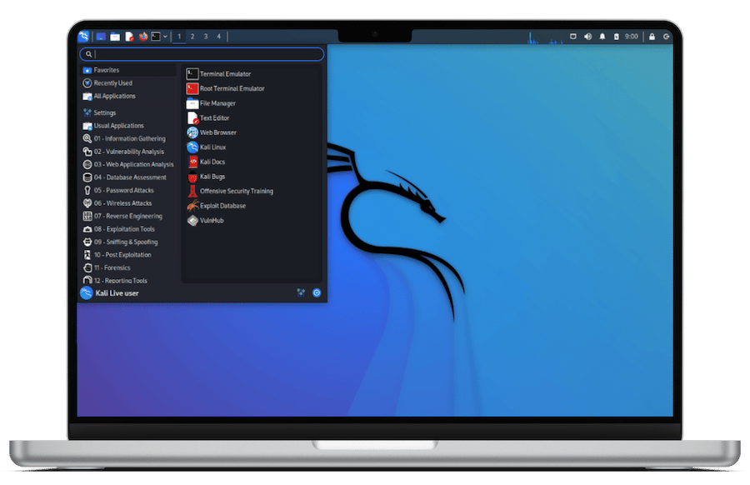The height and width of the screenshot is (485, 750).
Task: Open 08 - Exploitation Tools category
Action: (128, 229)
